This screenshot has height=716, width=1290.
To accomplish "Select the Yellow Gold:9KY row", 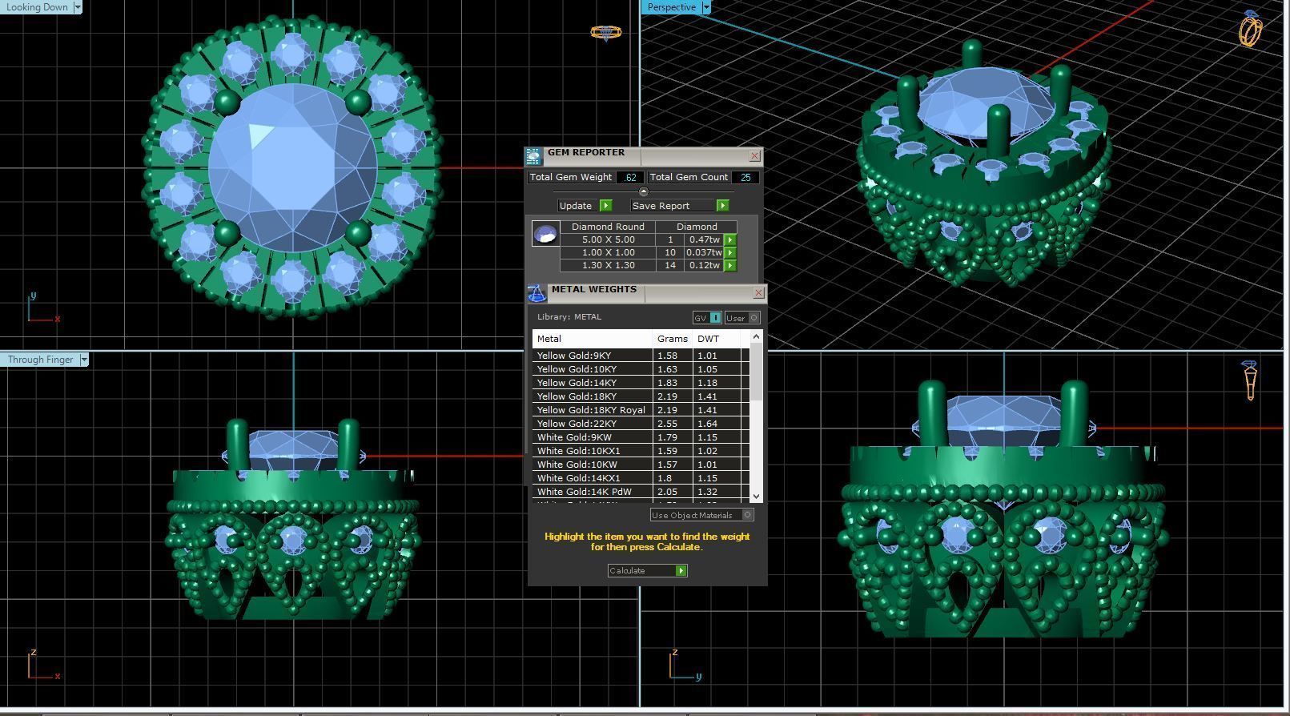I will click(x=641, y=356).
